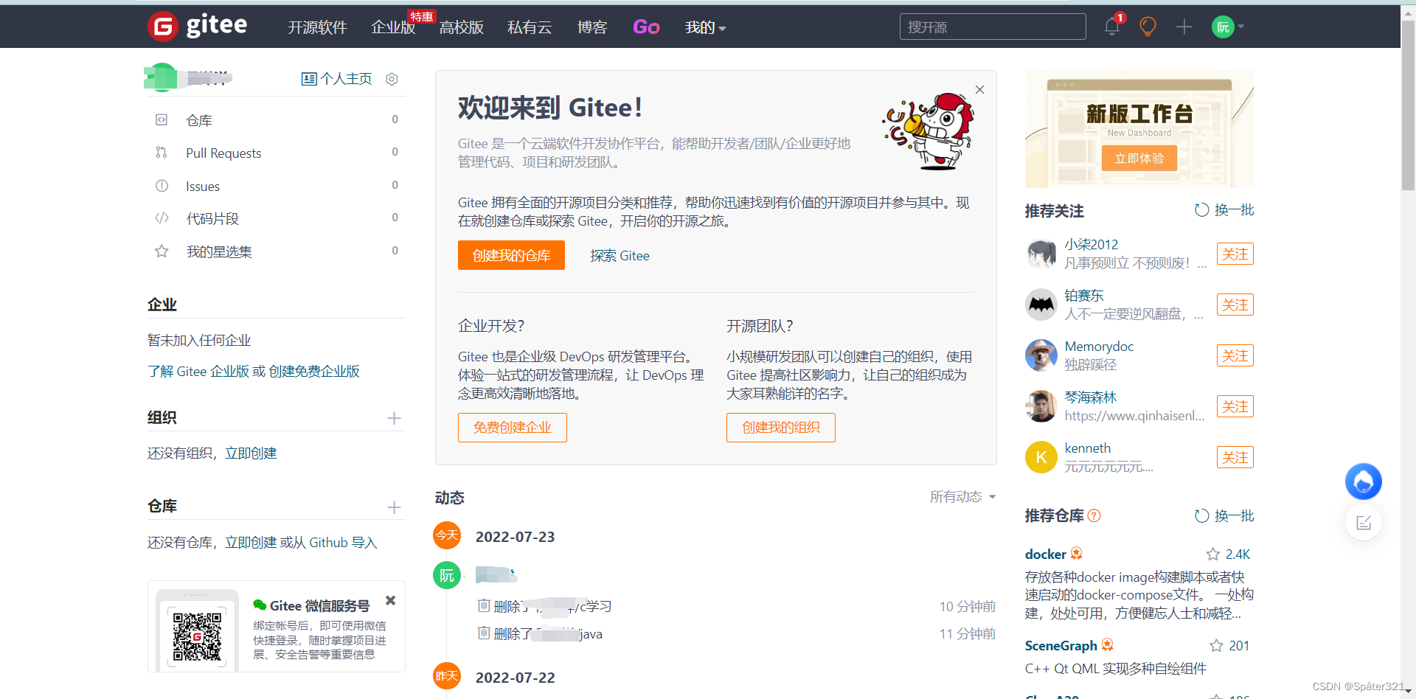Open 开源软件 in the navigation

tap(317, 27)
